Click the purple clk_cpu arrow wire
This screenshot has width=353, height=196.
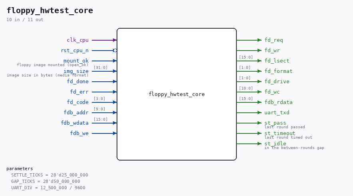(104, 40)
